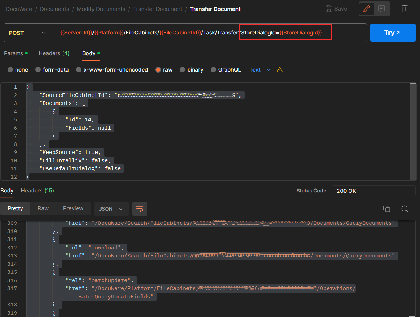Open the comment view mode icon
Image resolution: width=420 pixels, height=317 pixels.
[x=382, y=9]
